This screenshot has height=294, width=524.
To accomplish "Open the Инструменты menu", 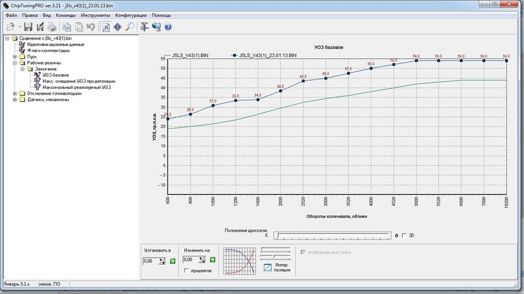I will click(x=95, y=15).
